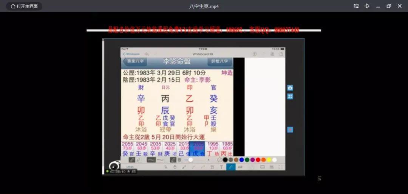Pick the red color swatch
Image resolution: width=408 pixels, height=194 pixels.
(x=258, y=160)
